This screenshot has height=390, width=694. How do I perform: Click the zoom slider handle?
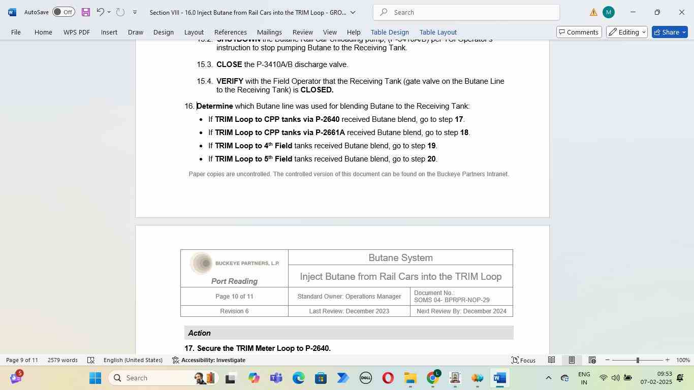tap(638, 360)
